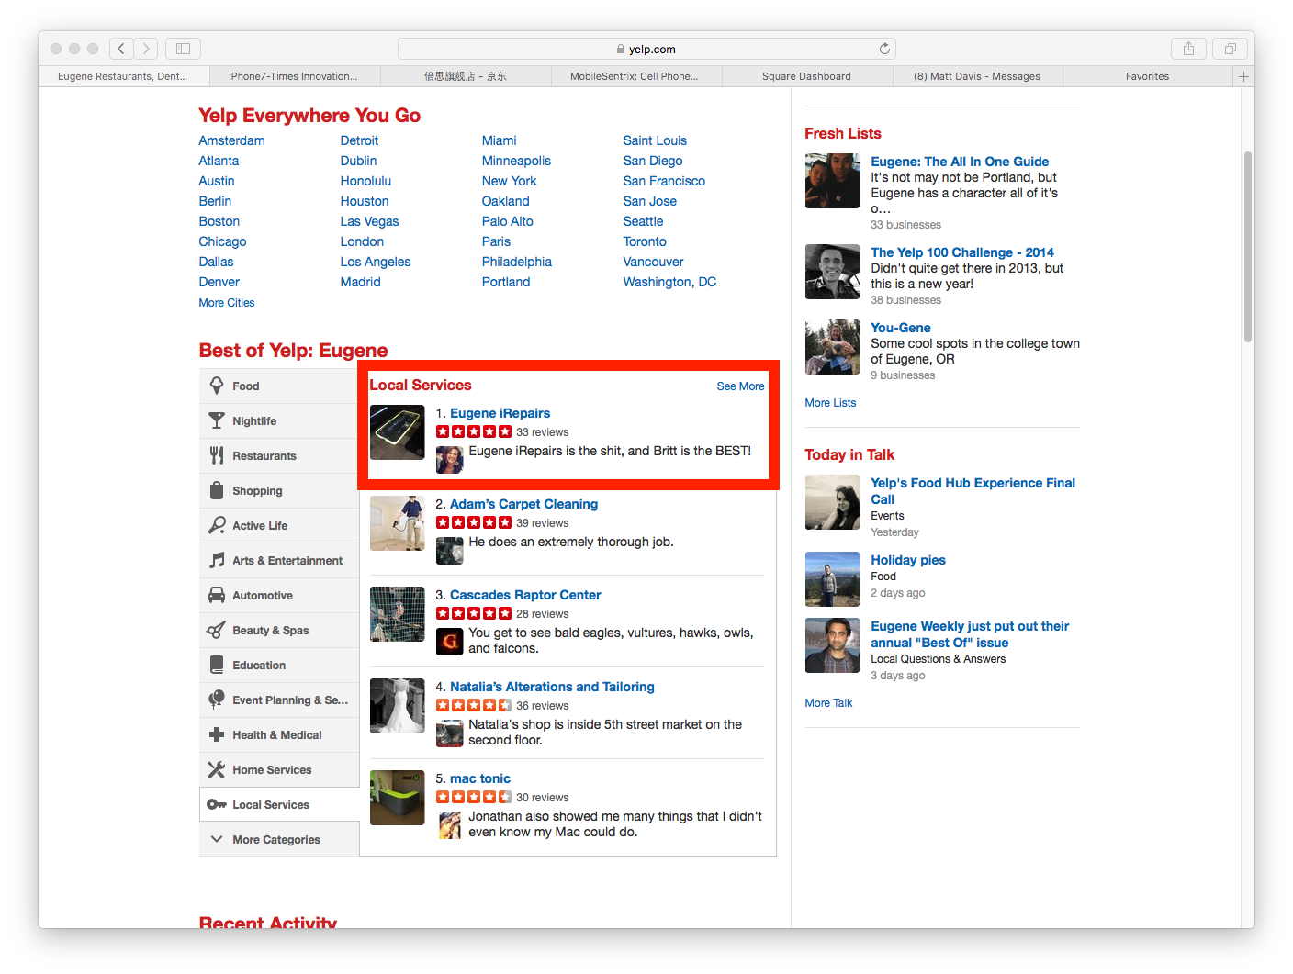Click the Nightlife cocktail glass icon
The image size is (1293, 974).
point(217,420)
